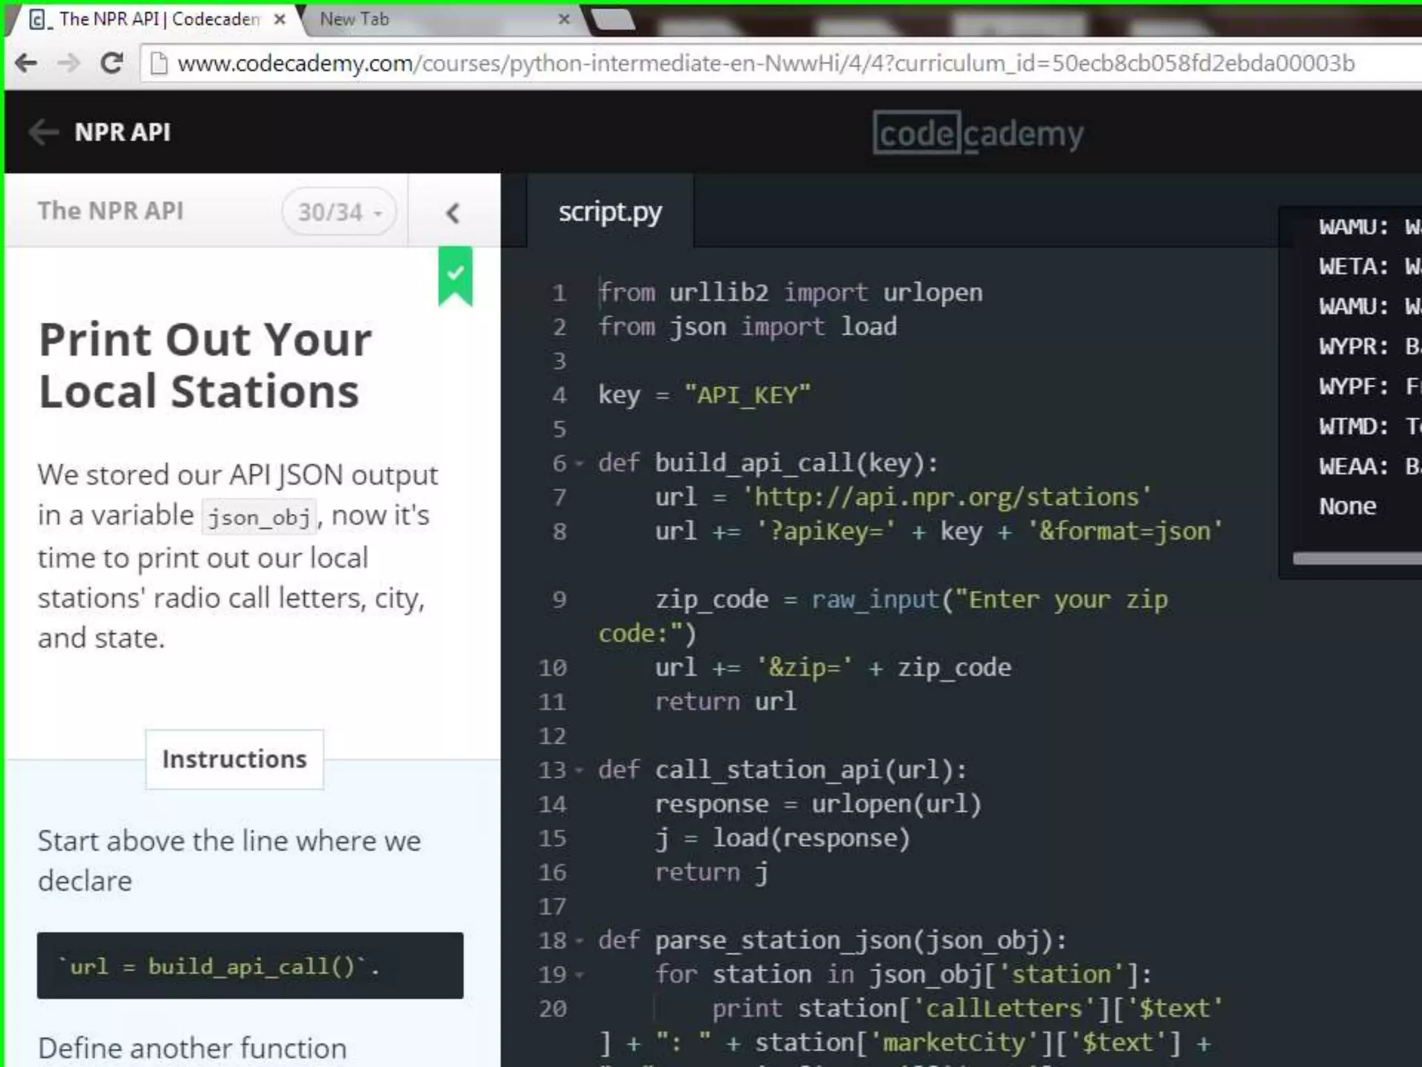
Task: Click the green completed checkmark bookmark
Action: click(455, 276)
